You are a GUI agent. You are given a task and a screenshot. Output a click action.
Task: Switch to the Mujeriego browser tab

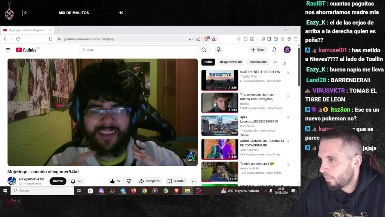(x=27, y=30)
